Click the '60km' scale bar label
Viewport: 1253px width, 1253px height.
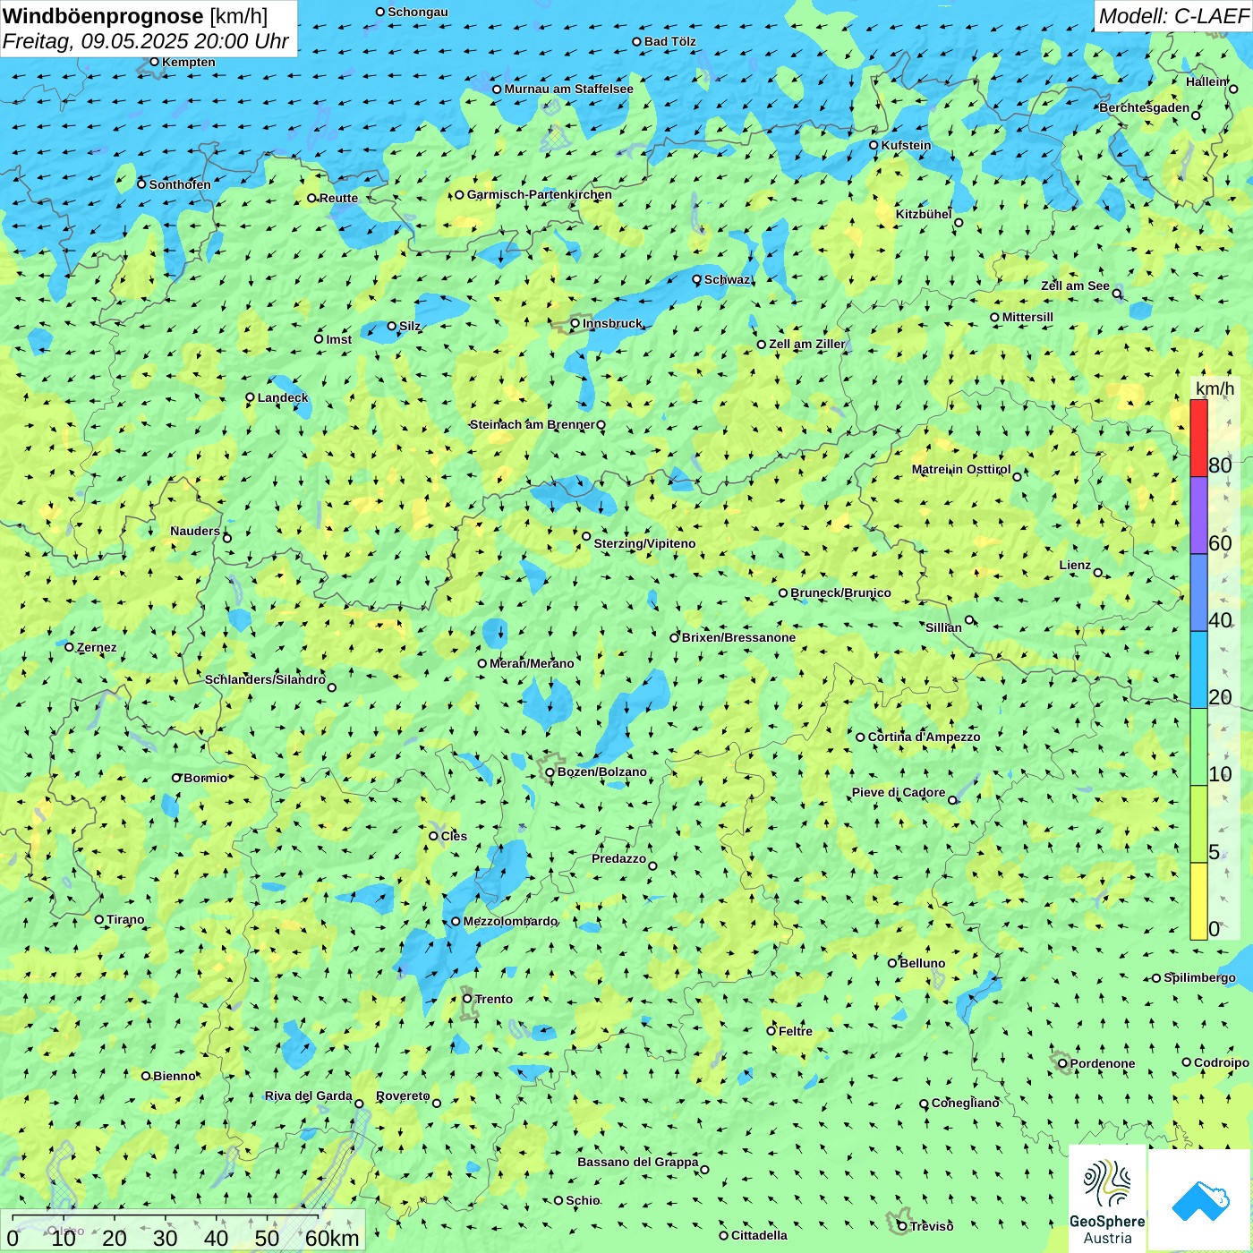click(x=332, y=1238)
